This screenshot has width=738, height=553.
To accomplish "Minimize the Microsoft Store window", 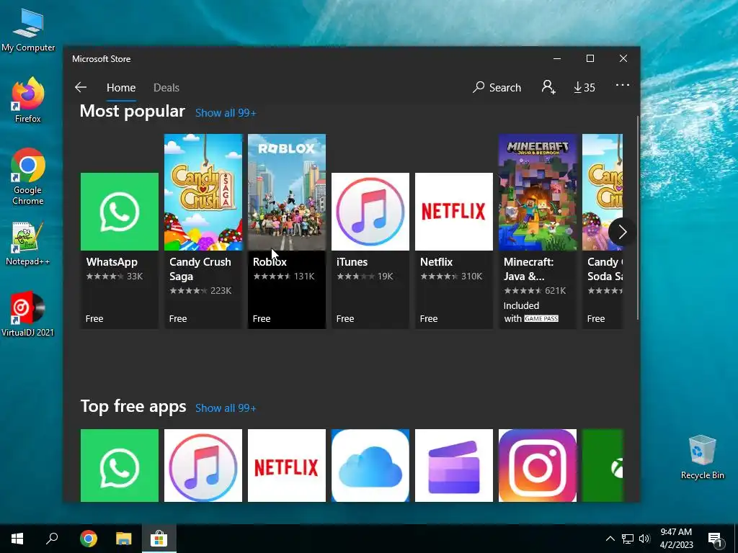I will click(x=557, y=59).
